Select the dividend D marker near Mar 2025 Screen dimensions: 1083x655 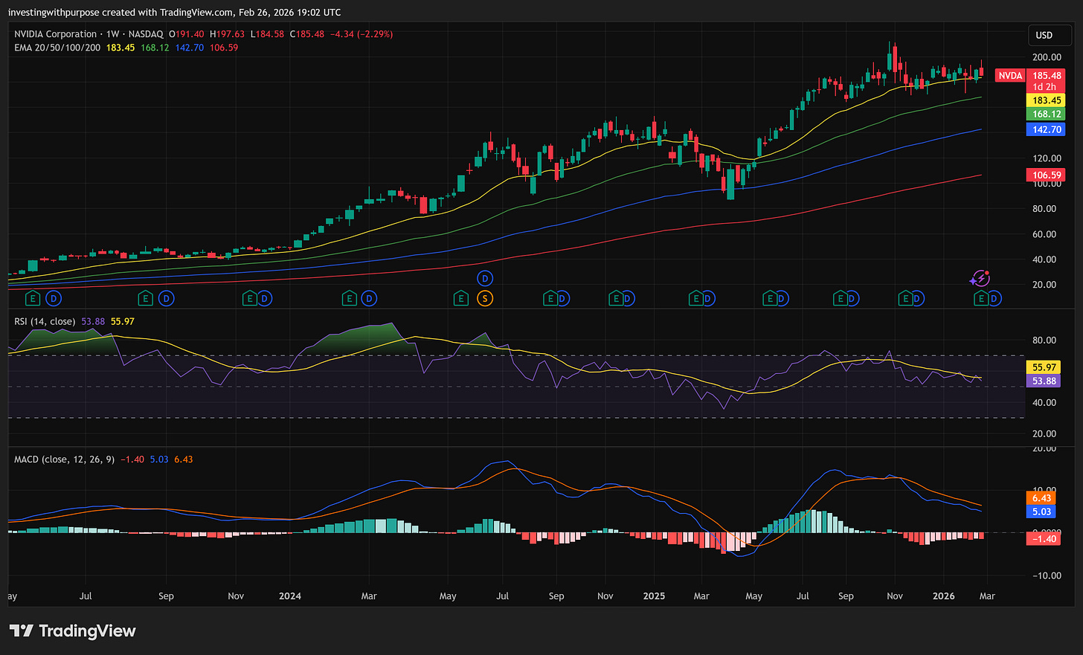tap(708, 298)
